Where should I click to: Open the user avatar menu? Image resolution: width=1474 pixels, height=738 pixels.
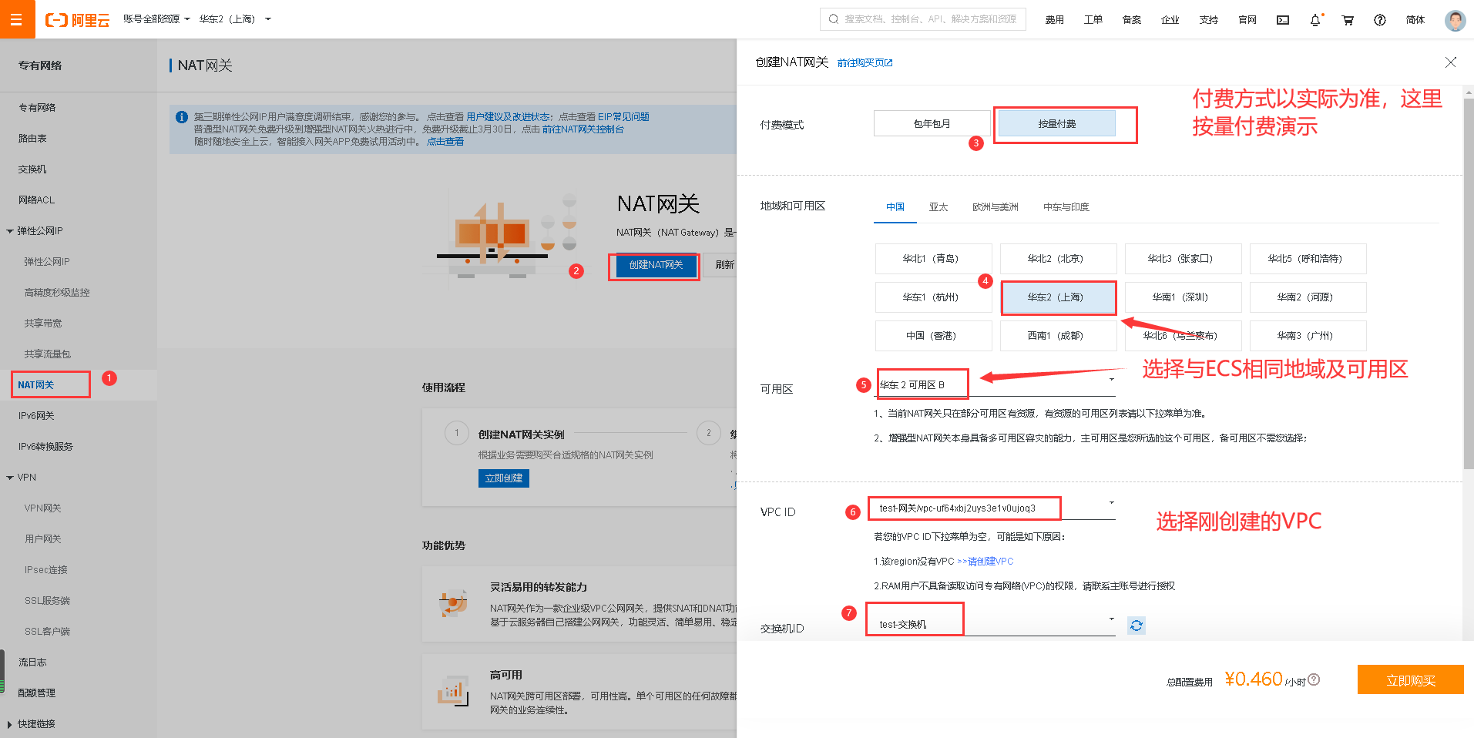(1455, 20)
